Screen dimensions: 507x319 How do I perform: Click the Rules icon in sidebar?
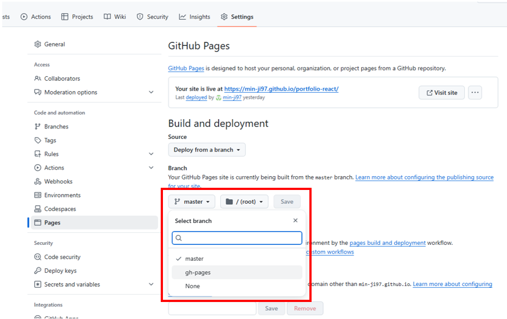tap(38, 154)
